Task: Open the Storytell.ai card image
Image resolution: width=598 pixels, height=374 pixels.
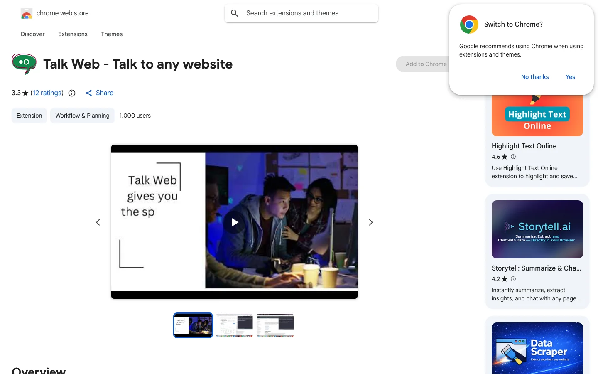Action: [537, 229]
